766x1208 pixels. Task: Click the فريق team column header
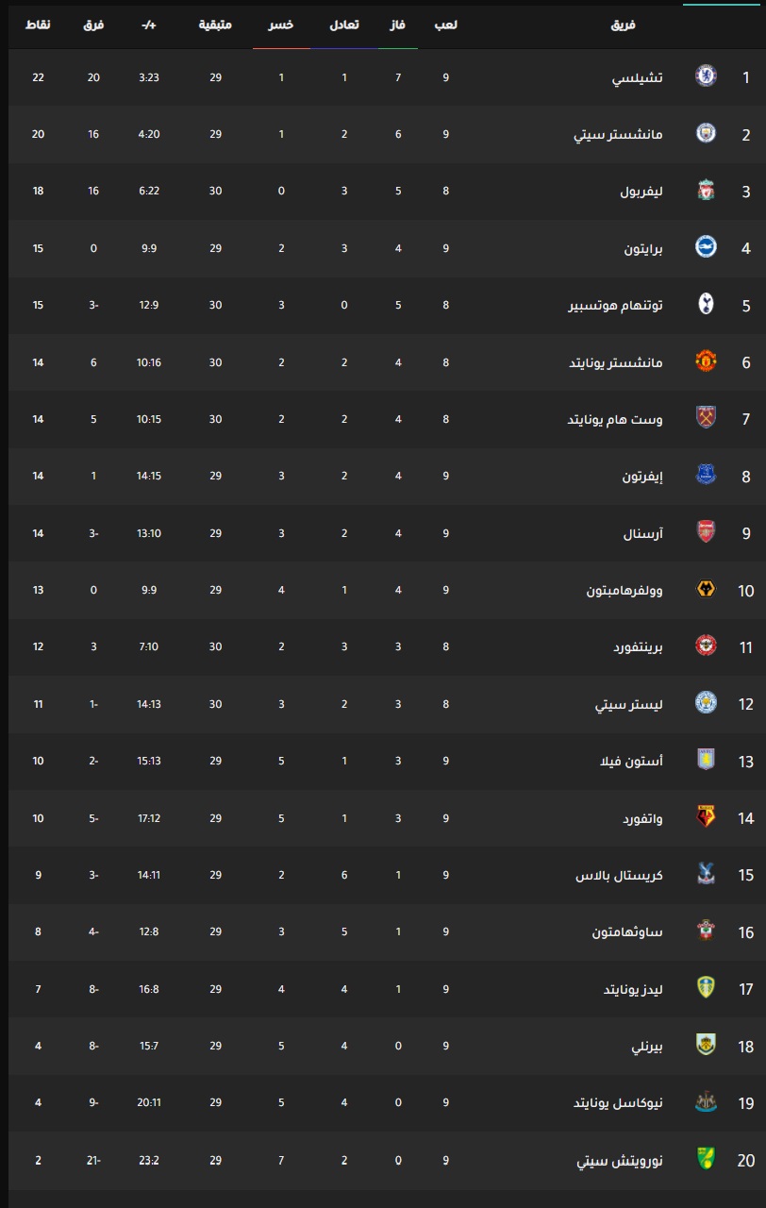(x=624, y=25)
